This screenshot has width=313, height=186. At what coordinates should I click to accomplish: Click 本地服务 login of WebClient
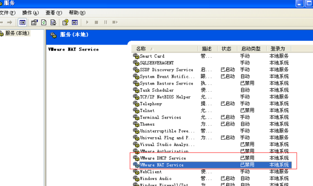(279, 172)
